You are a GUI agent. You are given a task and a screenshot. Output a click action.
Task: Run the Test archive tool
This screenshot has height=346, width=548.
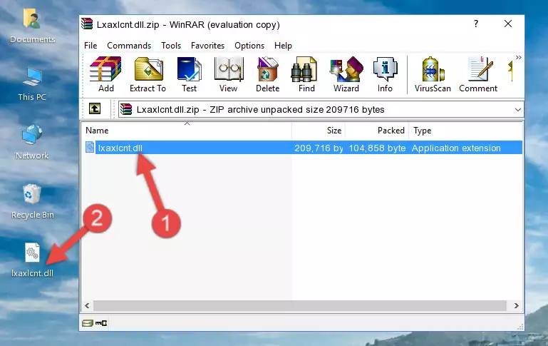(189, 74)
